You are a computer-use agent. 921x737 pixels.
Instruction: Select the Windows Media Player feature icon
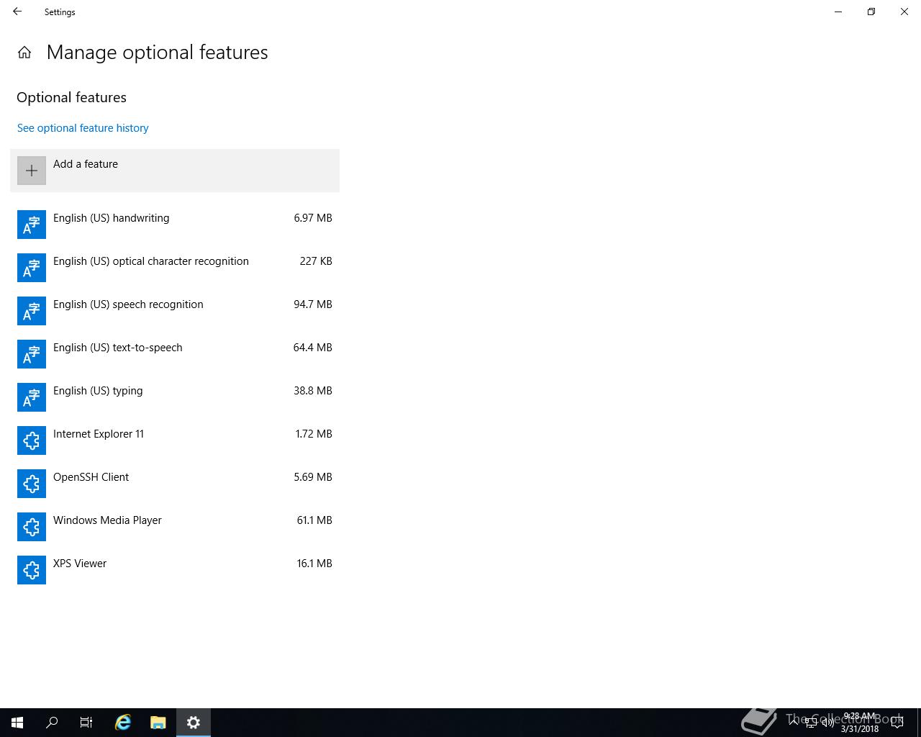tap(32, 527)
